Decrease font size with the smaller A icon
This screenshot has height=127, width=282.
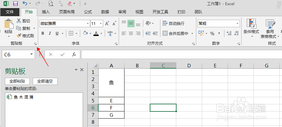coord(114,24)
